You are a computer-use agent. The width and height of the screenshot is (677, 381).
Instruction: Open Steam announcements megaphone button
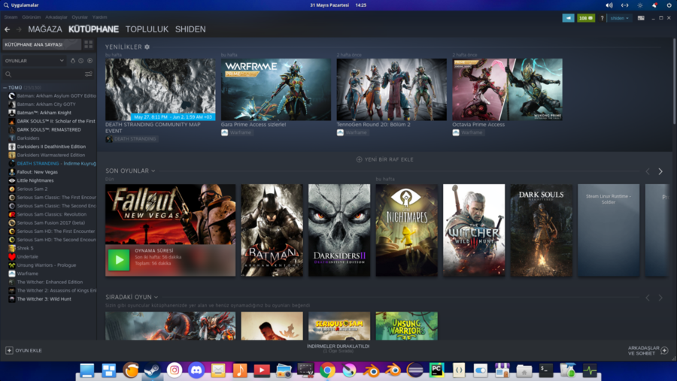pos(568,18)
